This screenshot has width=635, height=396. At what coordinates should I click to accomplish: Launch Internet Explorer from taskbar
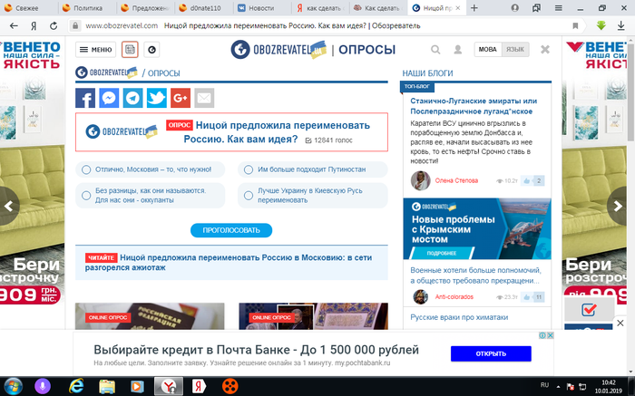75,386
